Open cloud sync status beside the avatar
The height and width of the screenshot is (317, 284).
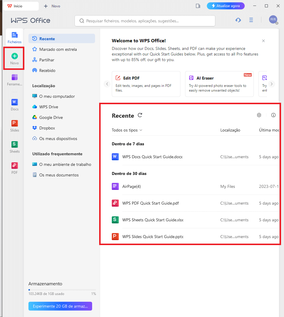pos(238,20)
